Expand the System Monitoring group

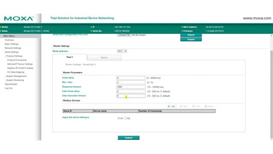[15, 80]
